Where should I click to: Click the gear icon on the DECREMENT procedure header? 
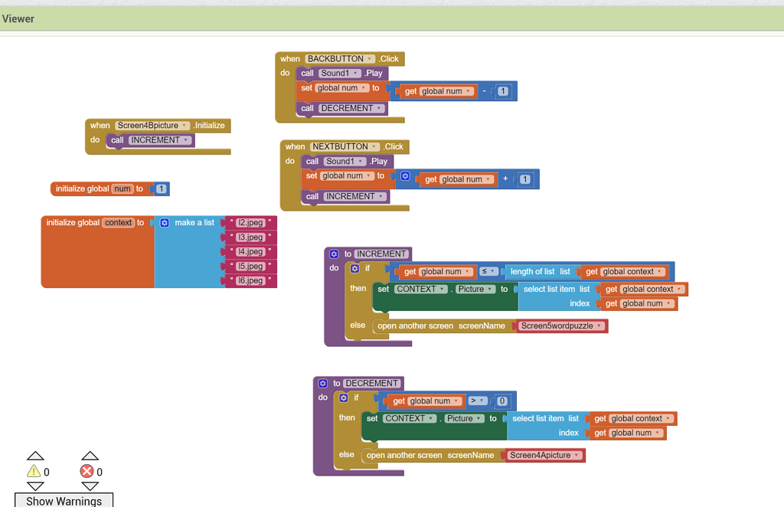point(322,383)
